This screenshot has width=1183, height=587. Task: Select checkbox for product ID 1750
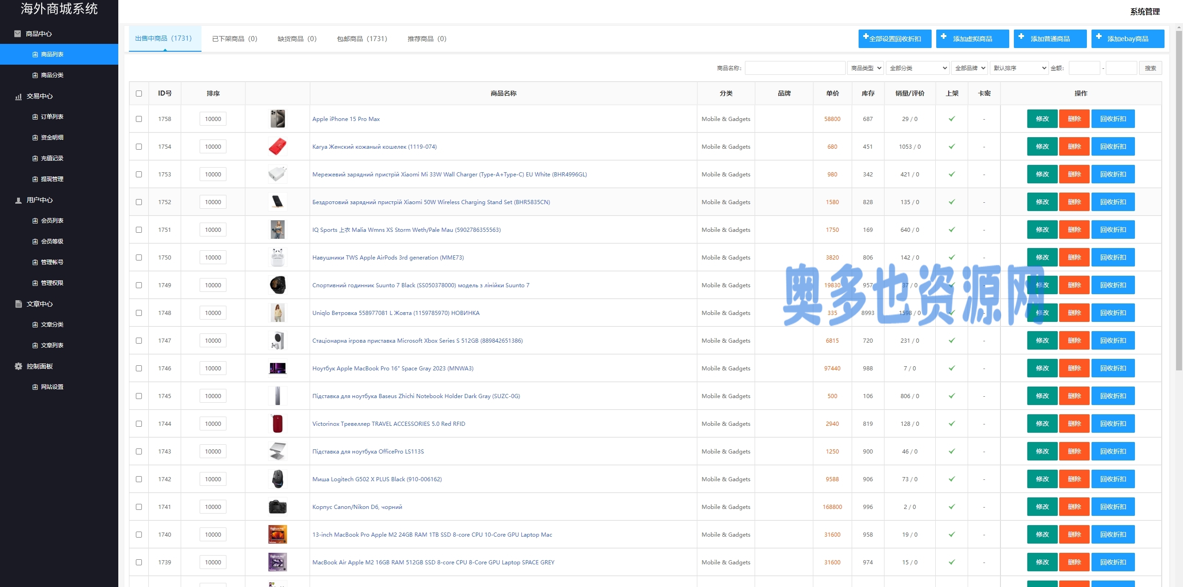coord(139,257)
